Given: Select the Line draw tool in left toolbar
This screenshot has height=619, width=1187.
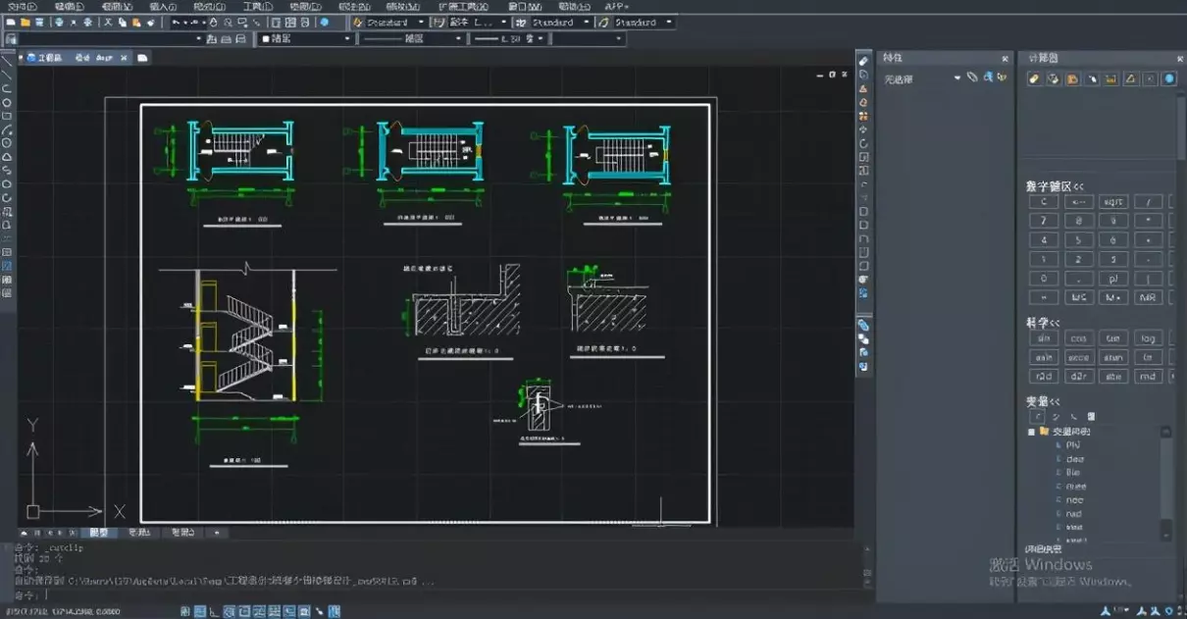Looking at the screenshot, I should [x=7, y=61].
